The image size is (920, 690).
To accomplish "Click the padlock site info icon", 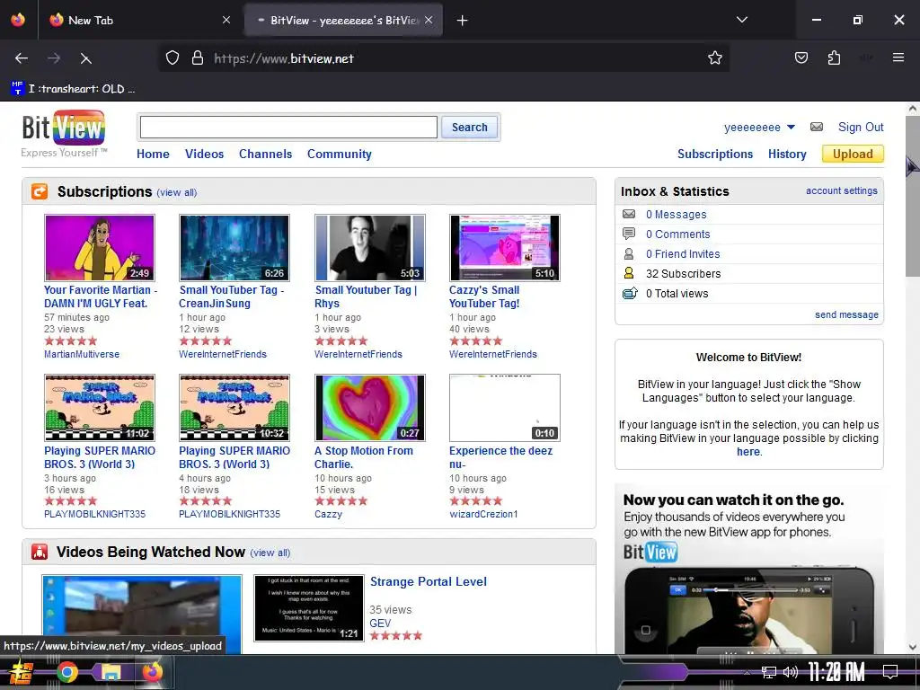I will point(198,57).
